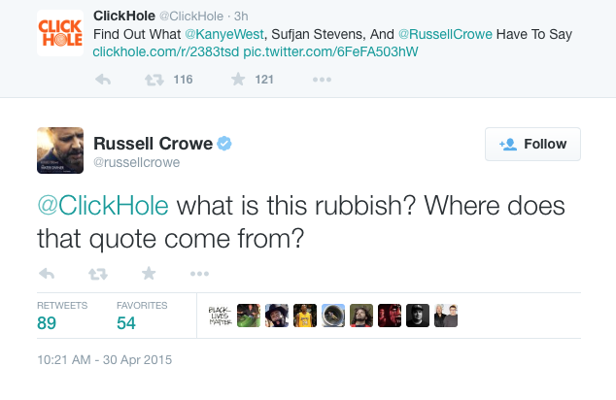The height and width of the screenshot is (400, 616).
Task: Open more options on Russell Crowe's tweet
Action: [x=199, y=273]
